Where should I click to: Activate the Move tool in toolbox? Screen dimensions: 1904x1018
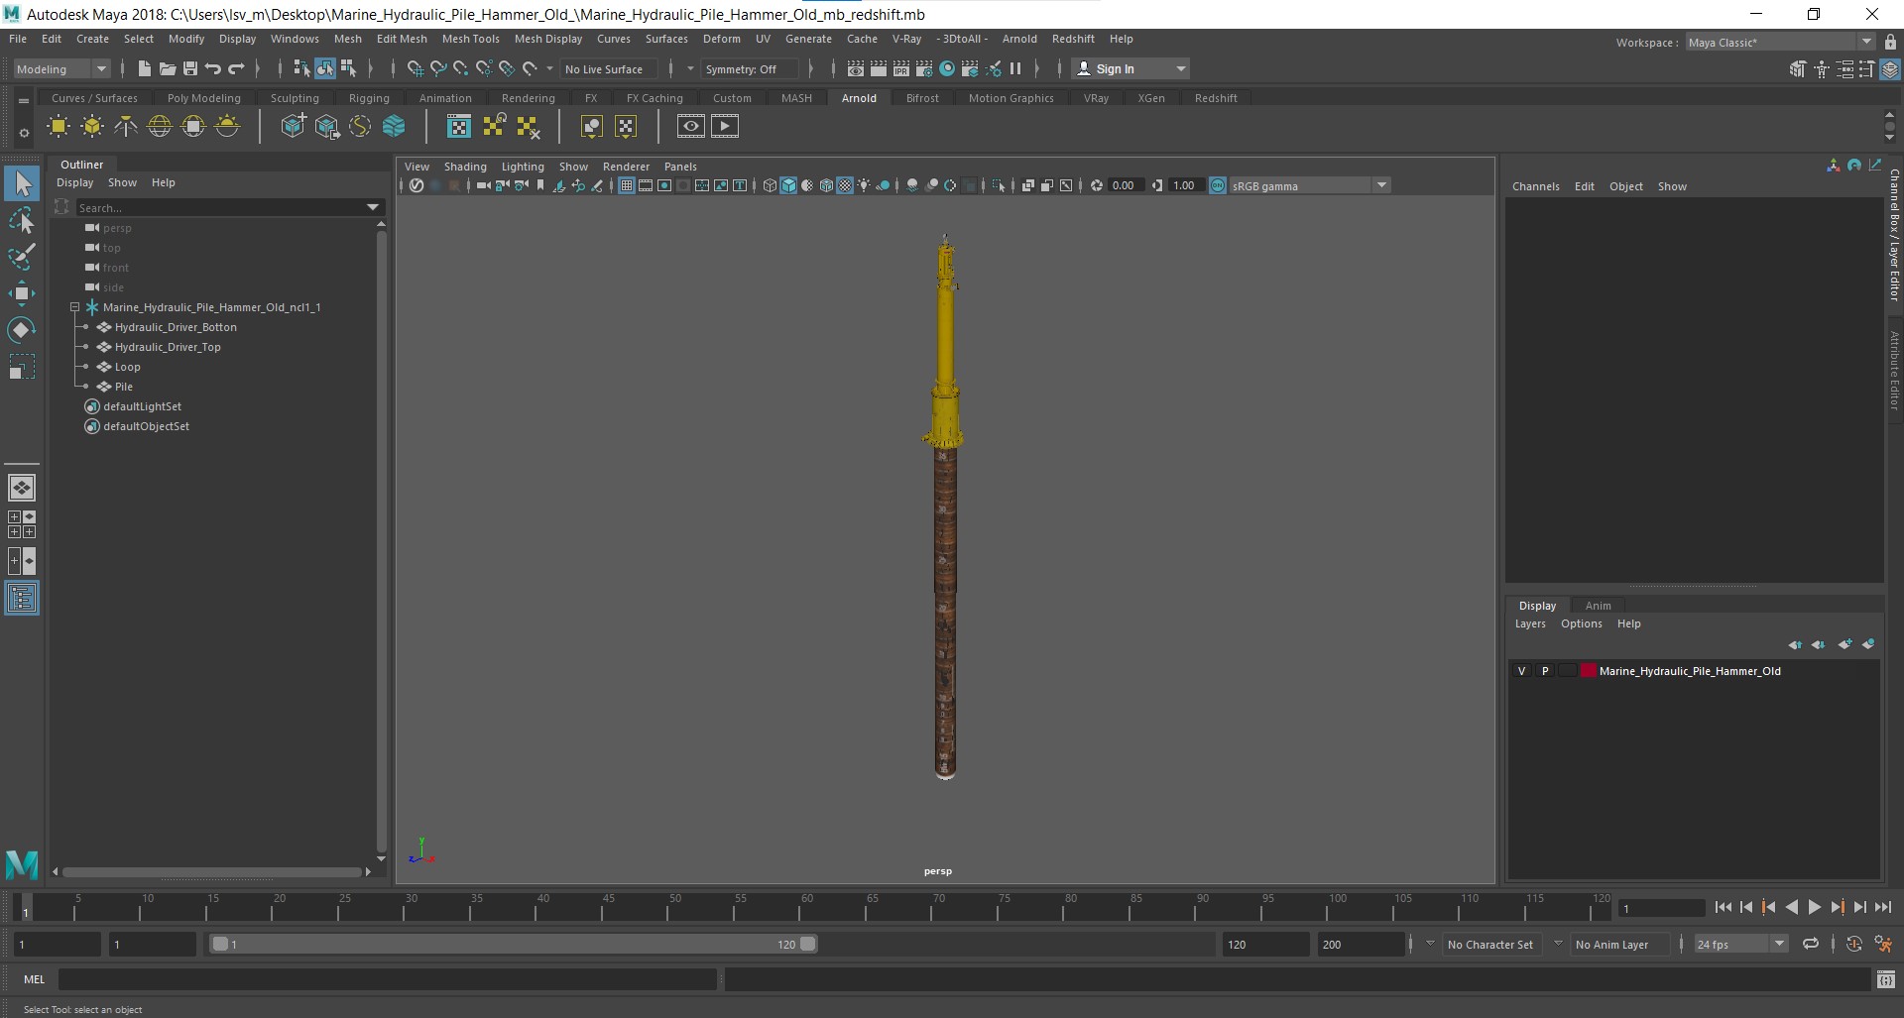[22, 292]
